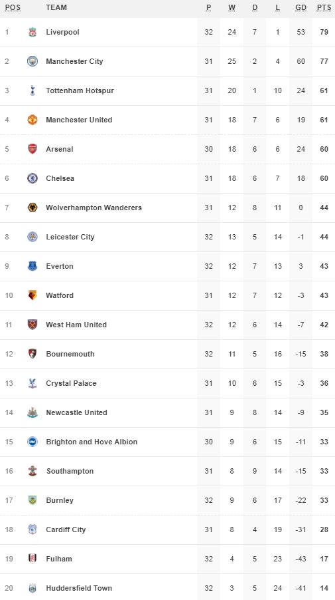Click the GD column header
The height and width of the screenshot is (600, 335).
301,8
